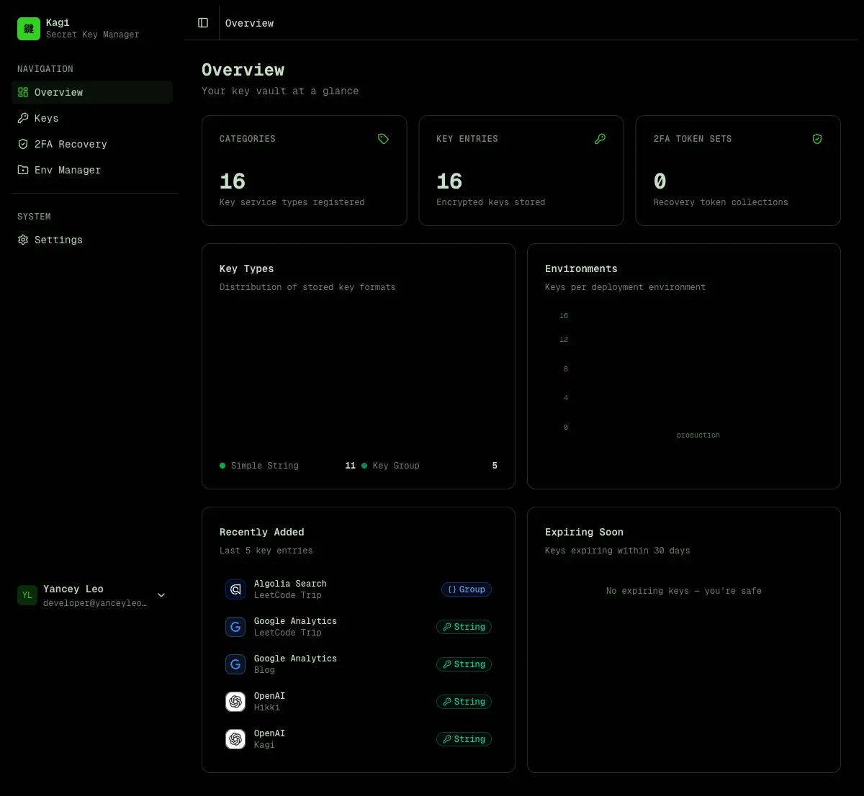
Task: Toggle the Simple String legend dot
Action: tap(222, 466)
